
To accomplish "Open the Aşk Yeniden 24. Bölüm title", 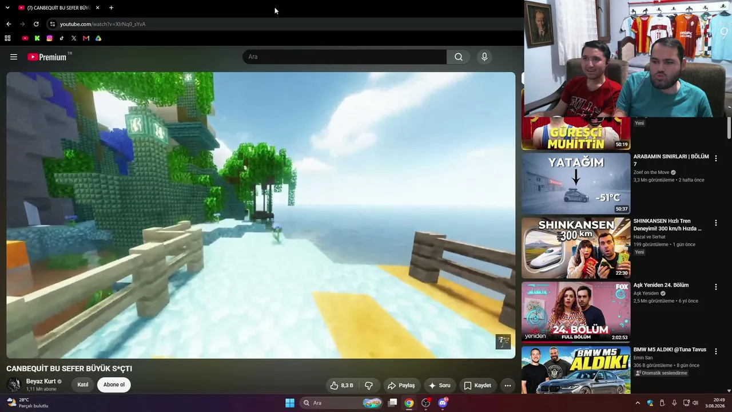I will click(661, 285).
